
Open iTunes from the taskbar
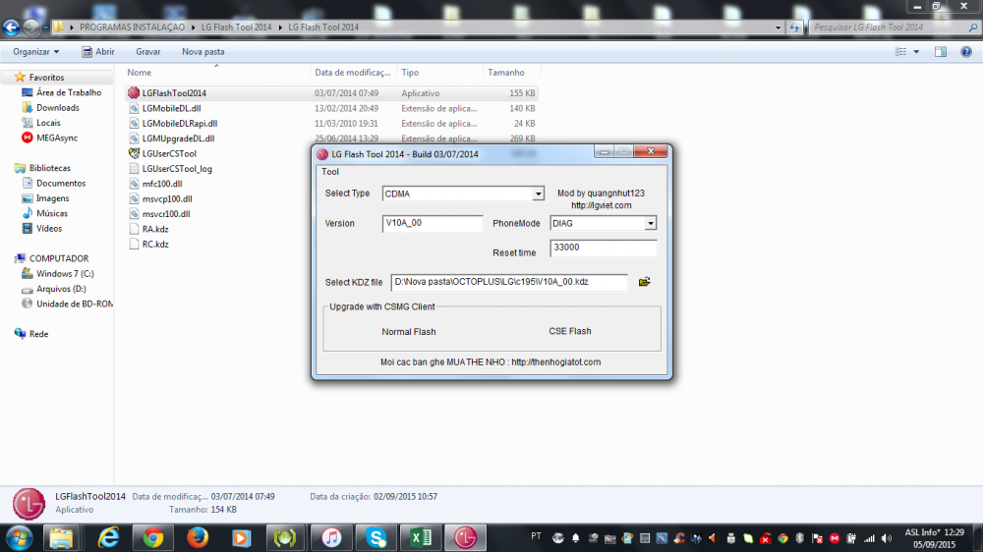(x=331, y=537)
